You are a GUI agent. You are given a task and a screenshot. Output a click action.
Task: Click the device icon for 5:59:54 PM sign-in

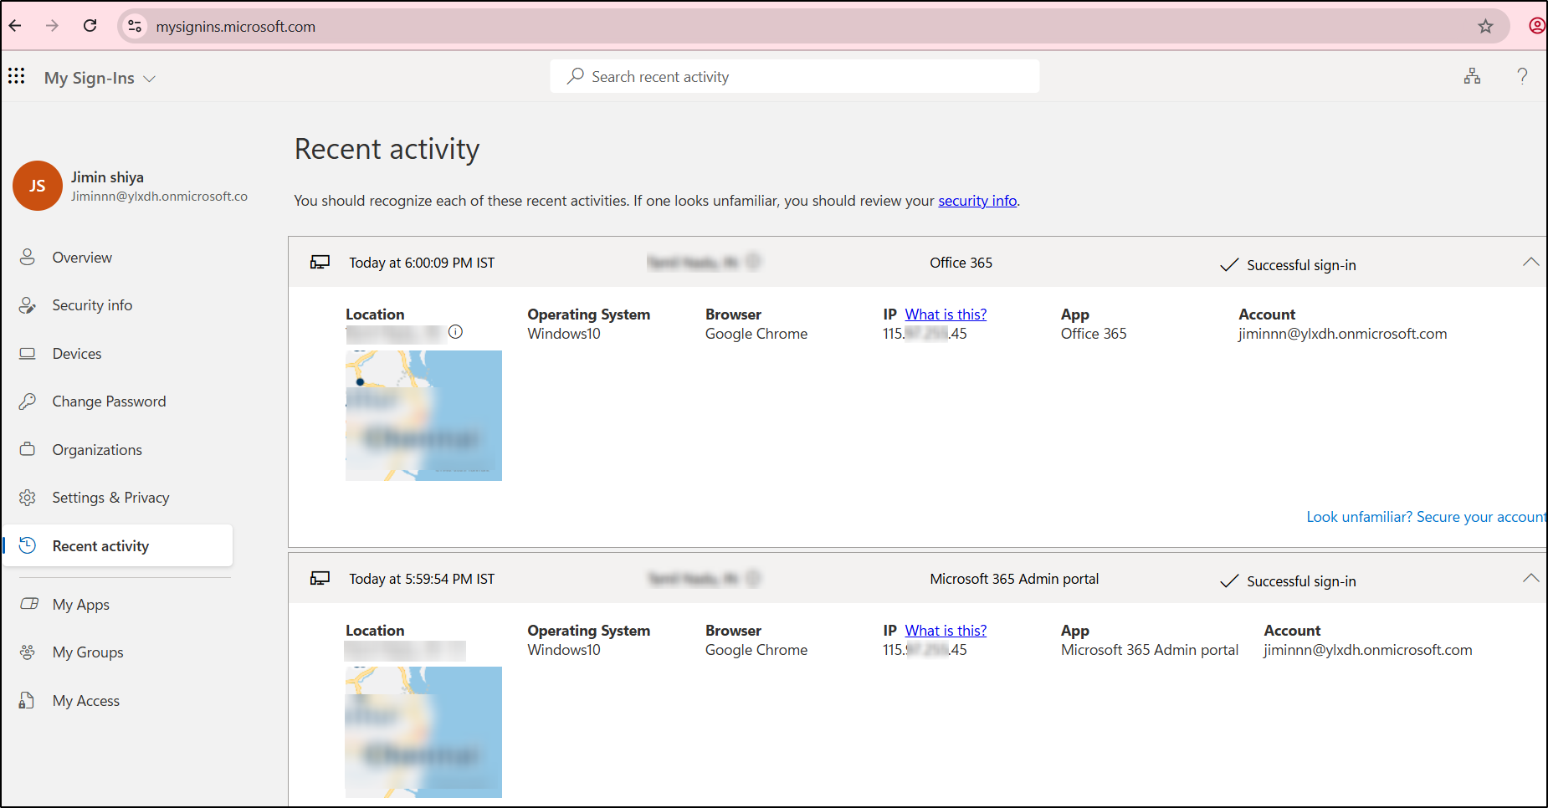click(320, 579)
